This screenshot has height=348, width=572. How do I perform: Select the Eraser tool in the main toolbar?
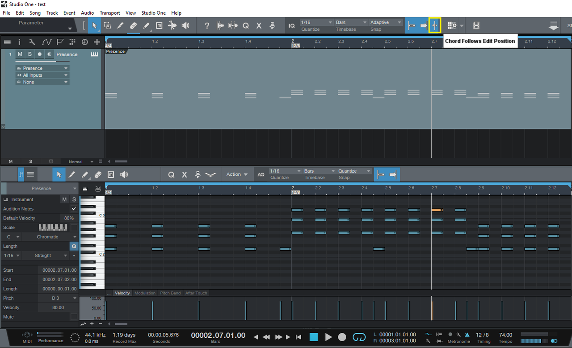tap(133, 26)
